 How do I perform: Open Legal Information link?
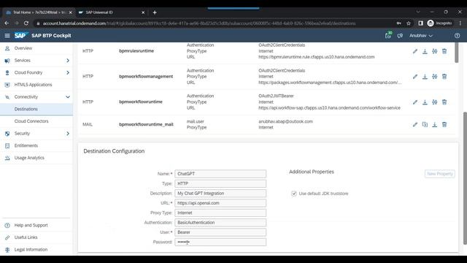pos(31,250)
